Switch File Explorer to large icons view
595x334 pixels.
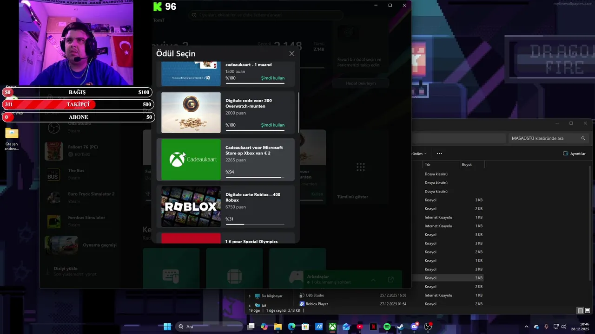tap(588, 310)
